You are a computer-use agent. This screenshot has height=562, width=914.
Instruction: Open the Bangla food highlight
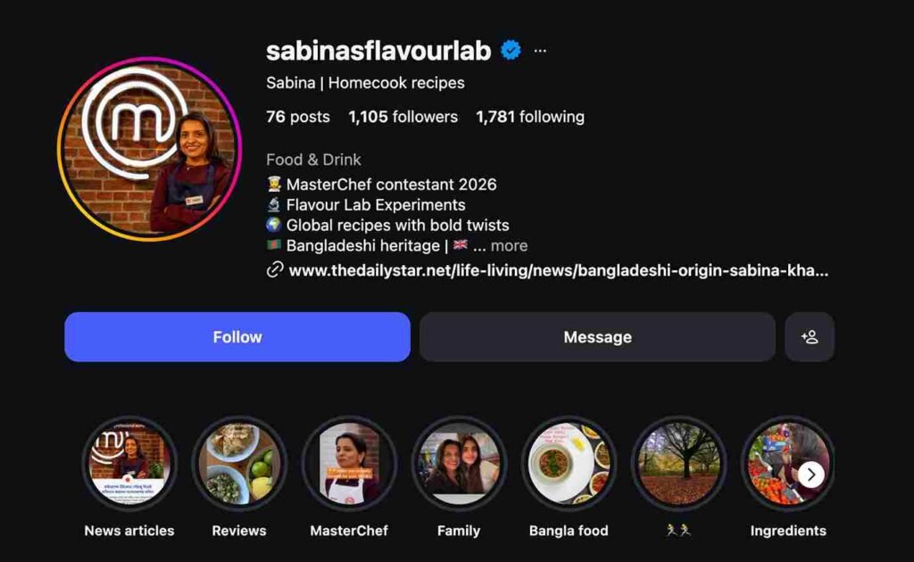click(x=569, y=464)
